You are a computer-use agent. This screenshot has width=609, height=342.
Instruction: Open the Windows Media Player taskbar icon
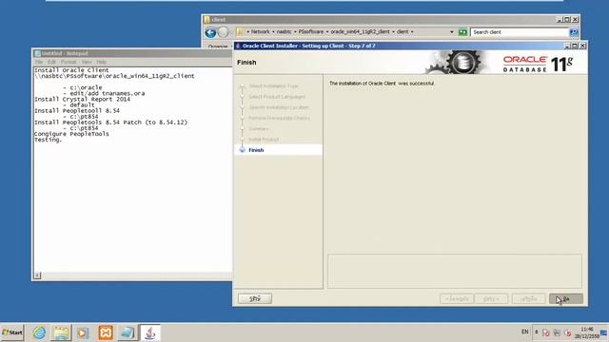(x=83, y=332)
